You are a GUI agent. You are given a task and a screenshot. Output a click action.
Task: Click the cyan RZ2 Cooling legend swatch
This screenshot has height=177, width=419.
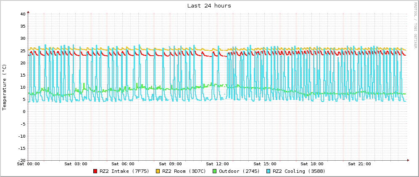click(x=269, y=171)
